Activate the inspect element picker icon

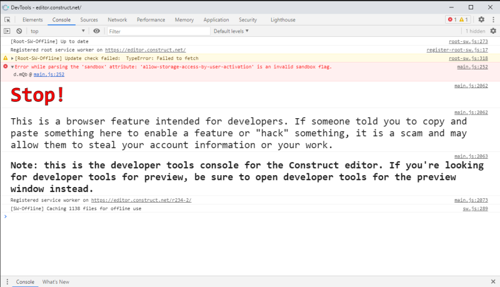(7, 20)
